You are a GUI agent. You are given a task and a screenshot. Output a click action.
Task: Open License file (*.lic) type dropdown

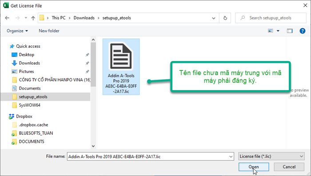pos(271,157)
